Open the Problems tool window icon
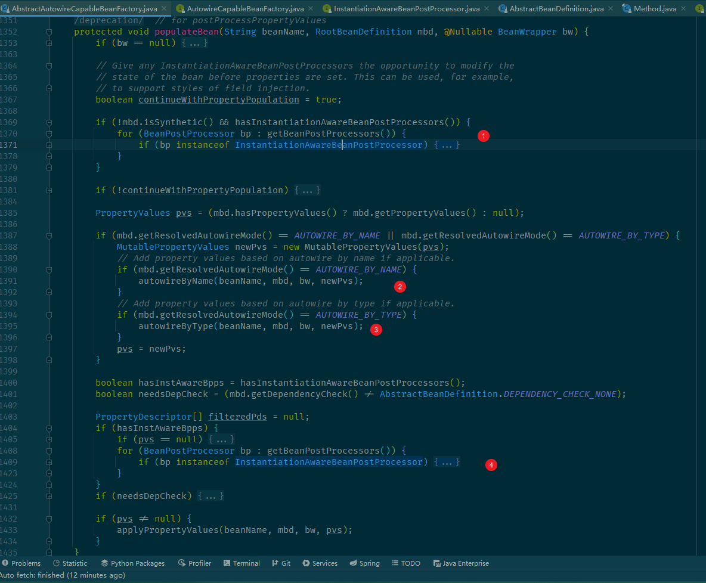Image resolution: width=706 pixels, height=583 pixels. [x=5, y=563]
